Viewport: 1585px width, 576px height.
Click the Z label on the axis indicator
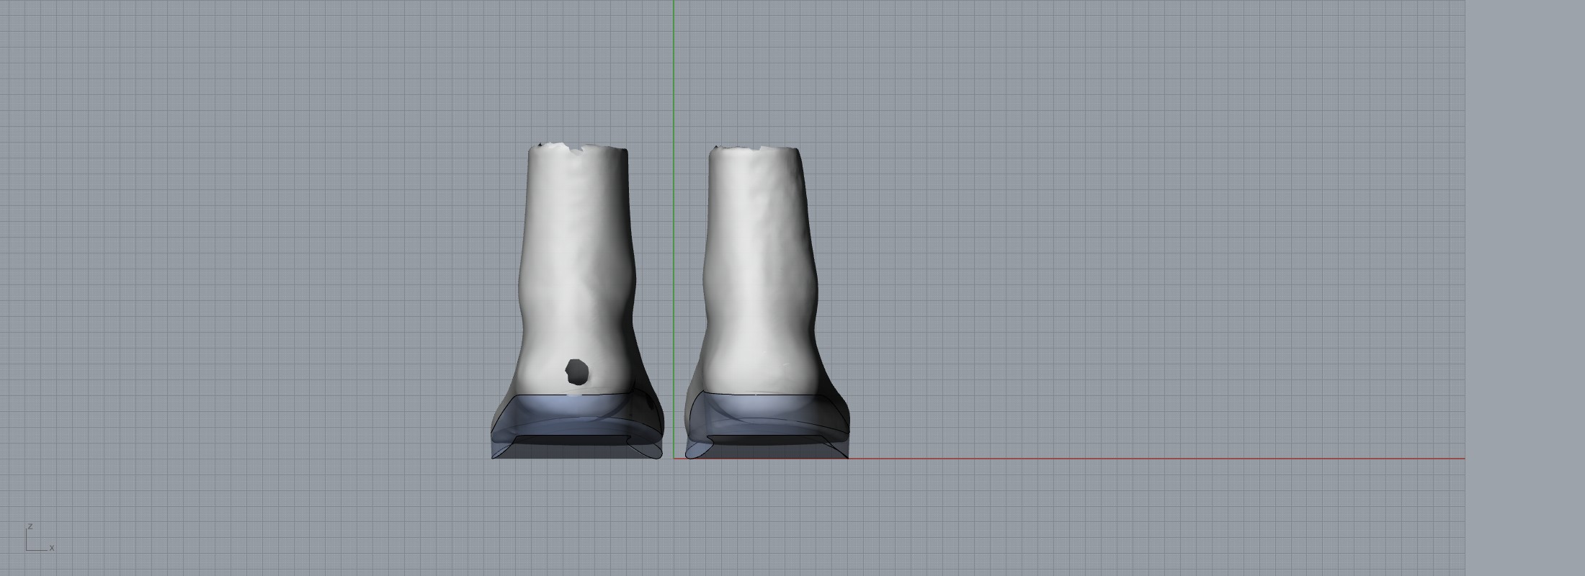30,526
